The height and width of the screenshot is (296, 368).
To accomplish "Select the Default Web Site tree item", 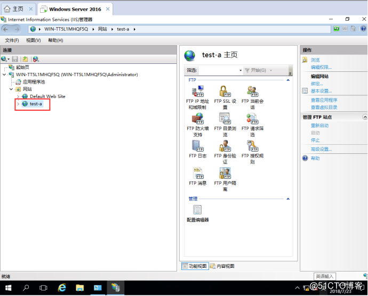I will click(x=47, y=96).
